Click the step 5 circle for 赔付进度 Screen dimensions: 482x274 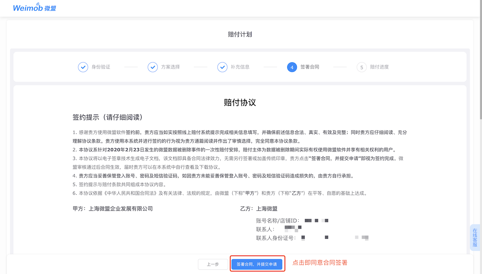point(361,67)
